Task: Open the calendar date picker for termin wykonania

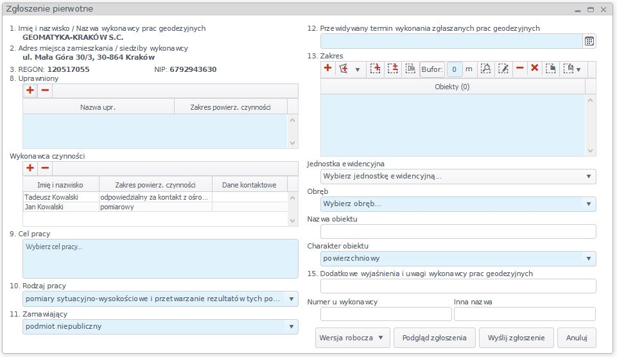Action: pos(589,41)
